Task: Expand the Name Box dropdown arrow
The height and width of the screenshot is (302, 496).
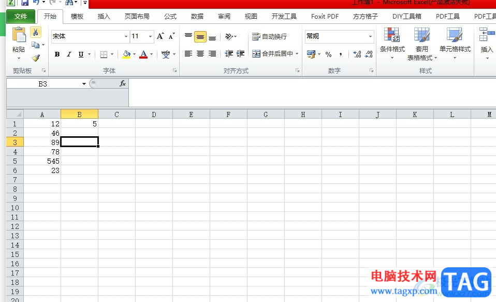Action: click(x=84, y=84)
